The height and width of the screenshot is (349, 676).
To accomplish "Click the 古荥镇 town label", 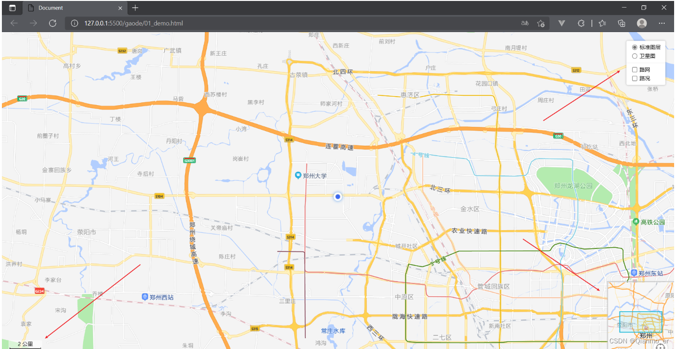I will pyautogui.click(x=298, y=75).
